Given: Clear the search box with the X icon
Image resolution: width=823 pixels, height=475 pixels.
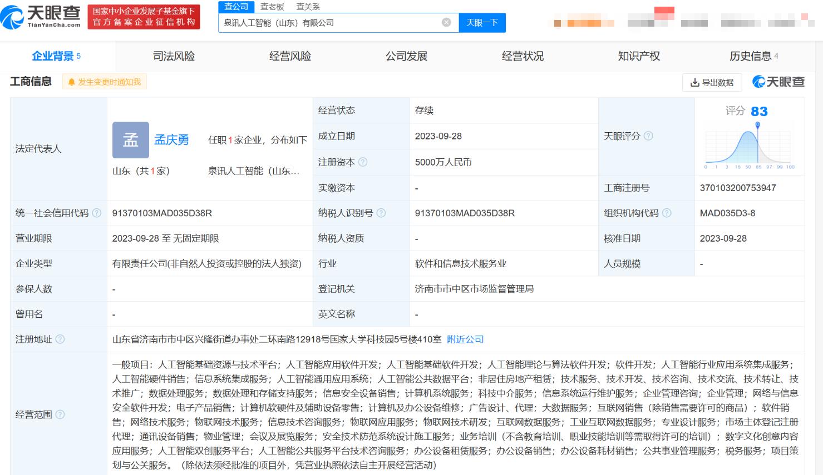Looking at the screenshot, I should (445, 22).
